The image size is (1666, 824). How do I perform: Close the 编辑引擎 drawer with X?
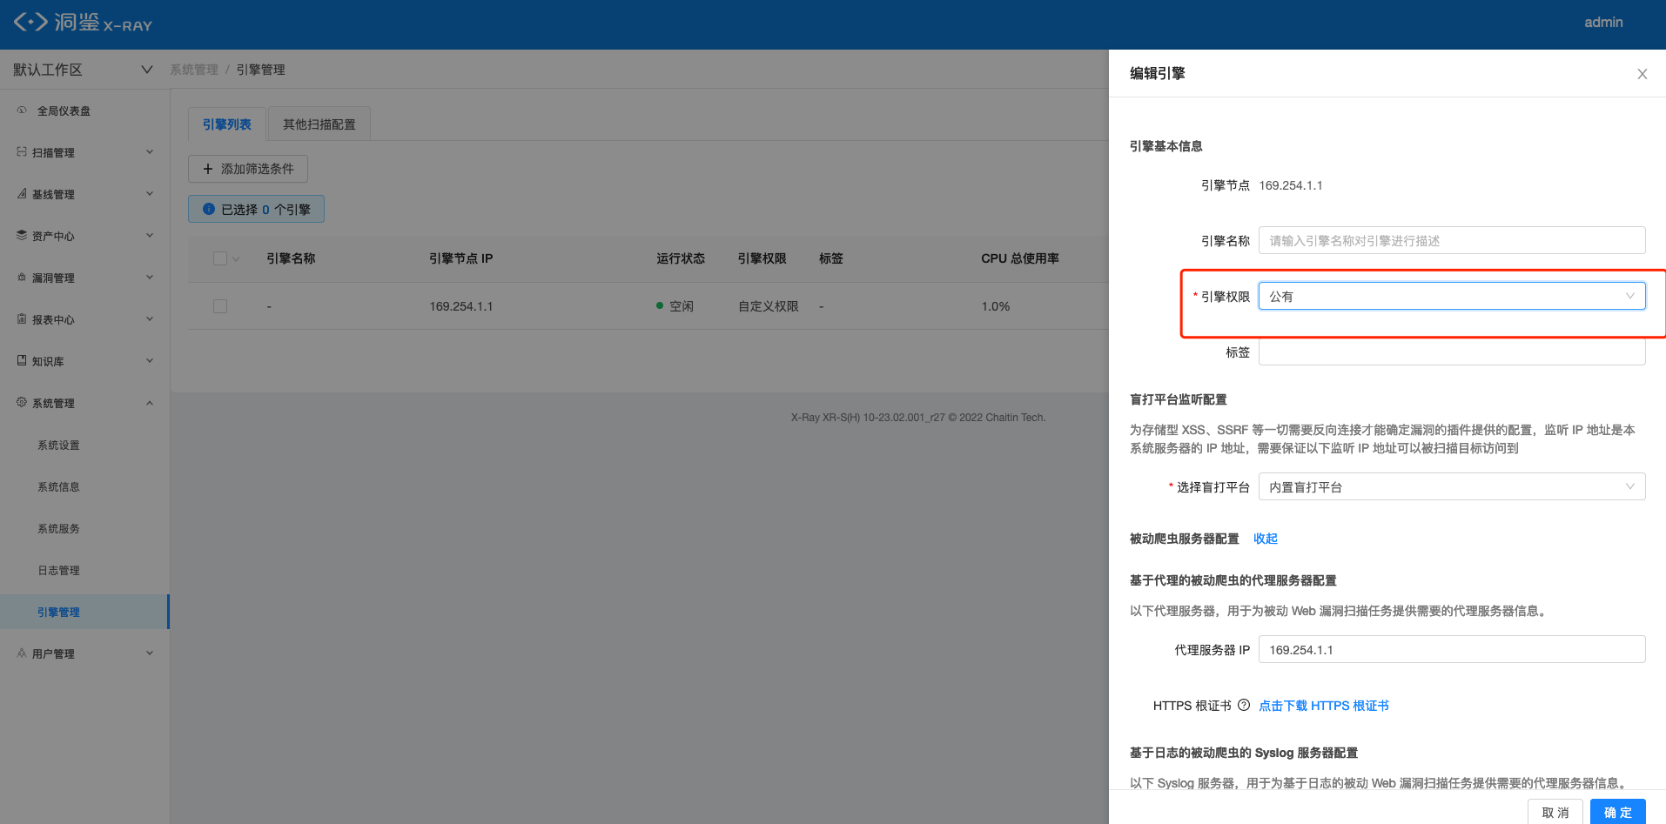pos(1642,74)
